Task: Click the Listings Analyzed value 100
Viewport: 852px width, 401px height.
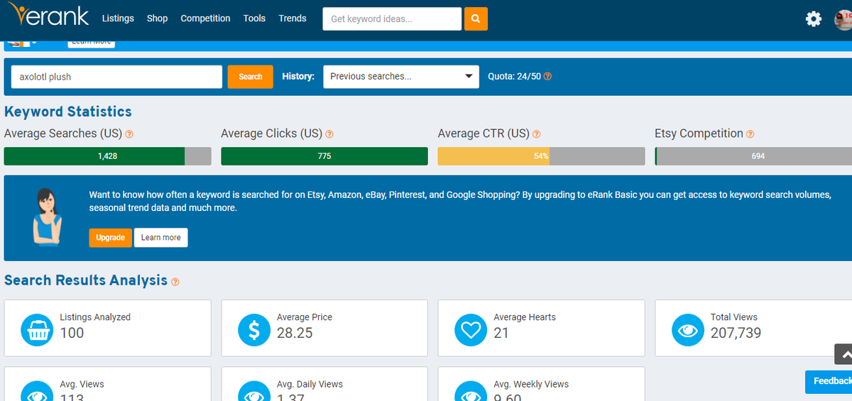Action: (x=72, y=333)
